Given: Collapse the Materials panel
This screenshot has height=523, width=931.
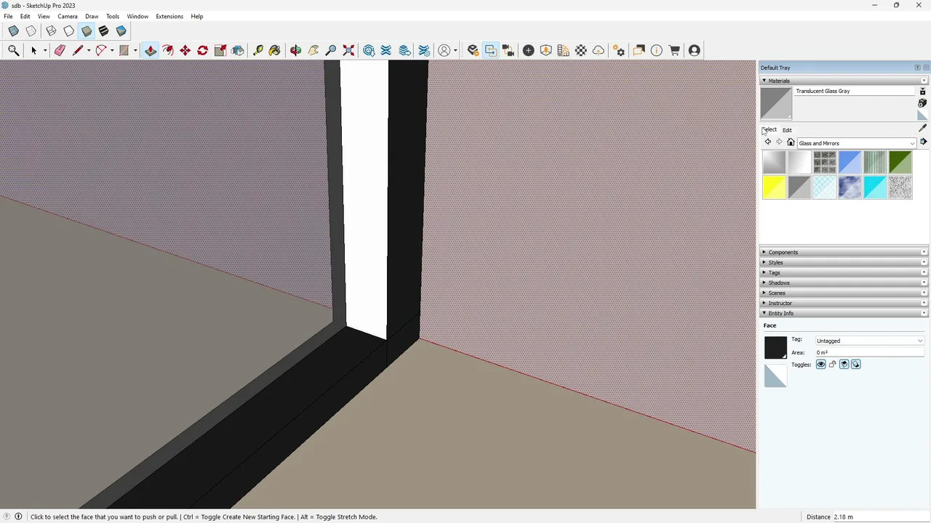Looking at the screenshot, I should click(844, 81).
